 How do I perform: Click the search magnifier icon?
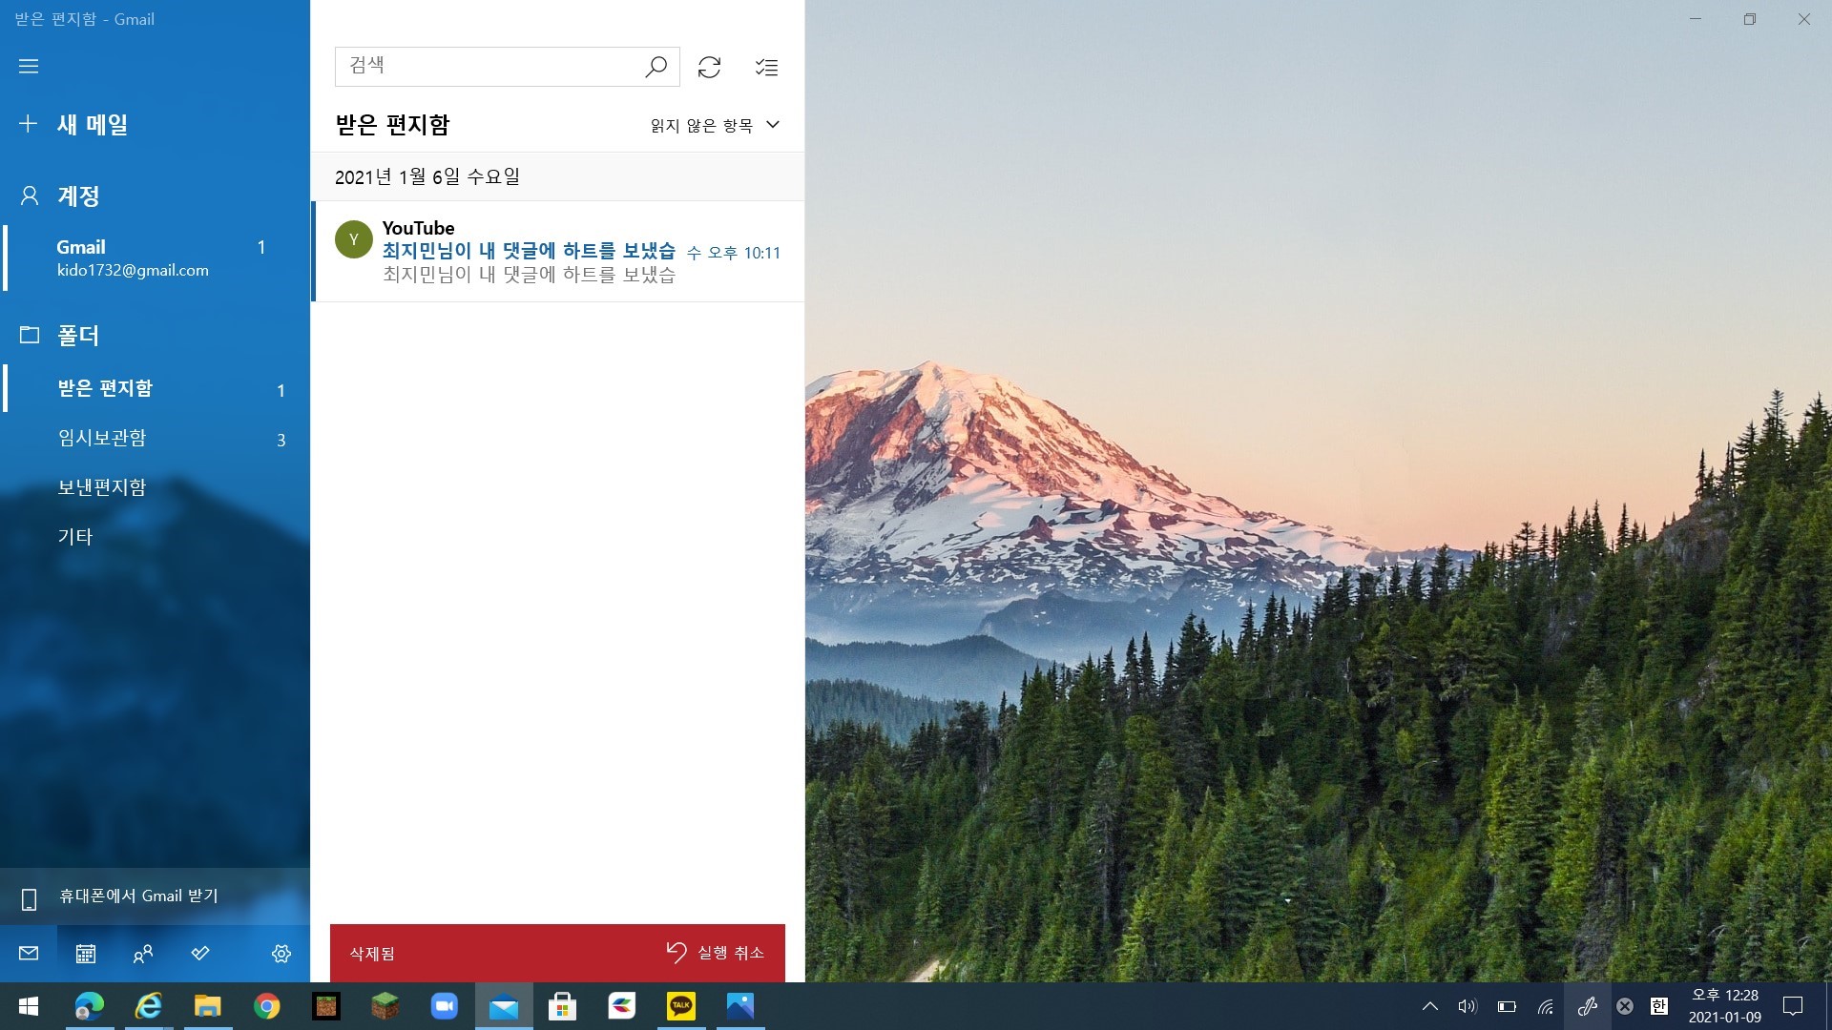pyautogui.click(x=656, y=67)
